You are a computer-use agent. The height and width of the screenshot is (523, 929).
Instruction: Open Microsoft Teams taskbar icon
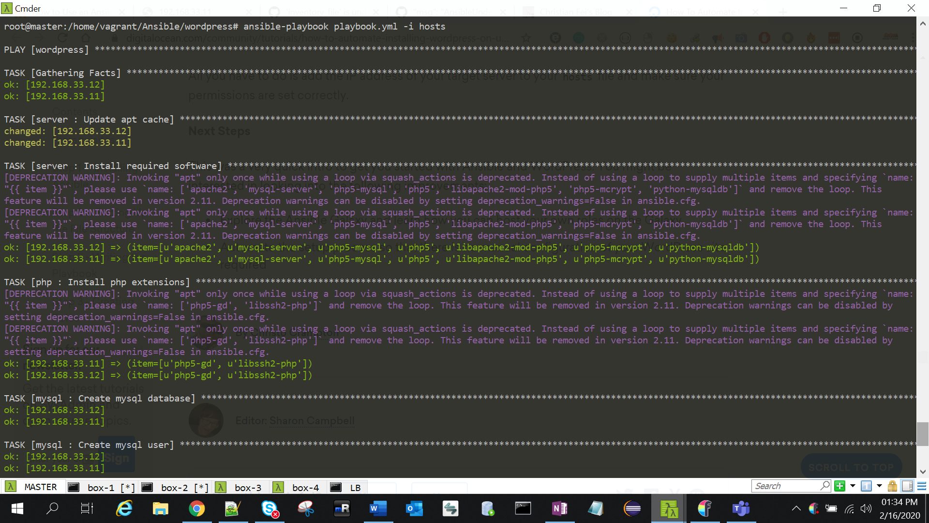(741, 508)
